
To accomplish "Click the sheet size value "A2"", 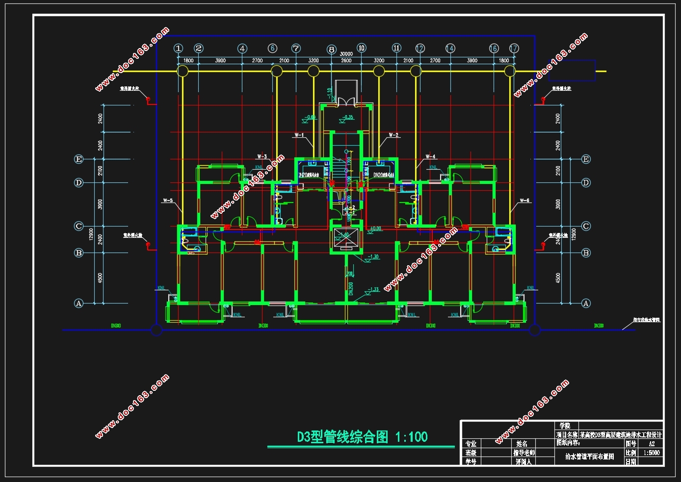I will [652, 444].
